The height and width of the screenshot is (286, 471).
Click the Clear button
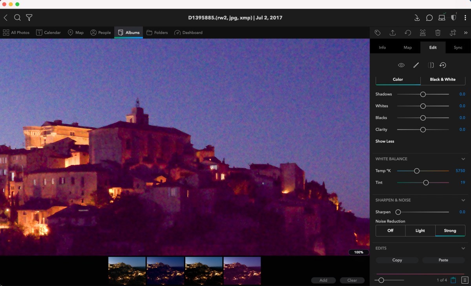click(x=352, y=280)
